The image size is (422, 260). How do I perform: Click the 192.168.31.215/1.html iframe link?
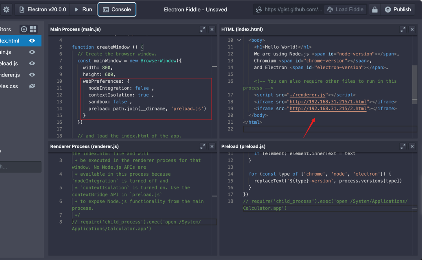click(x=328, y=102)
